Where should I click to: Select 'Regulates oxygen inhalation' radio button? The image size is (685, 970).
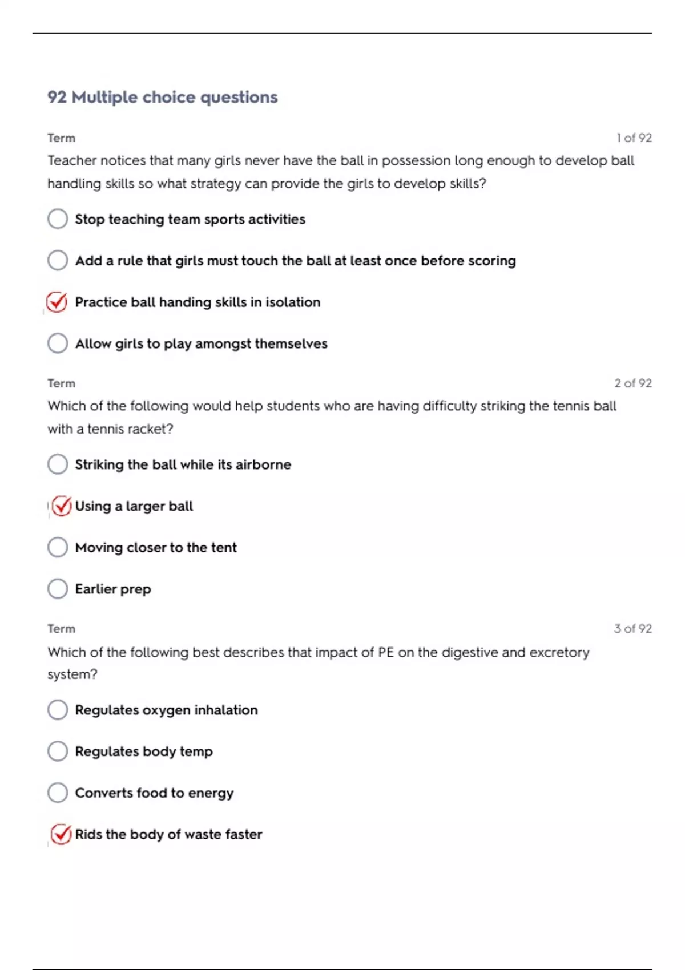(58, 710)
